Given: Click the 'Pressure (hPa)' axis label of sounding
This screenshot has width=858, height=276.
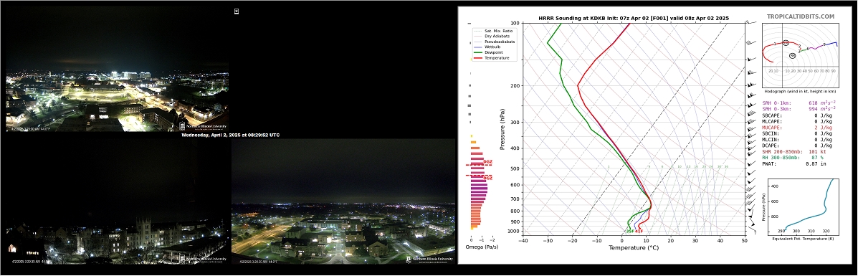Looking at the screenshot, I should click(502, 129).
